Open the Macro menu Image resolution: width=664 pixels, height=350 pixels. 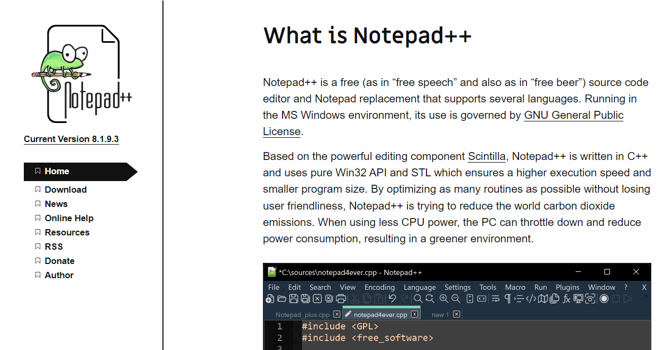(x=515, y=287)
